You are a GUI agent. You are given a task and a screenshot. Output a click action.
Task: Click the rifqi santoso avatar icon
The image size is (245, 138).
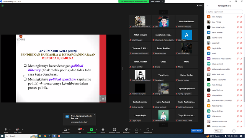(x=209, y=116)
